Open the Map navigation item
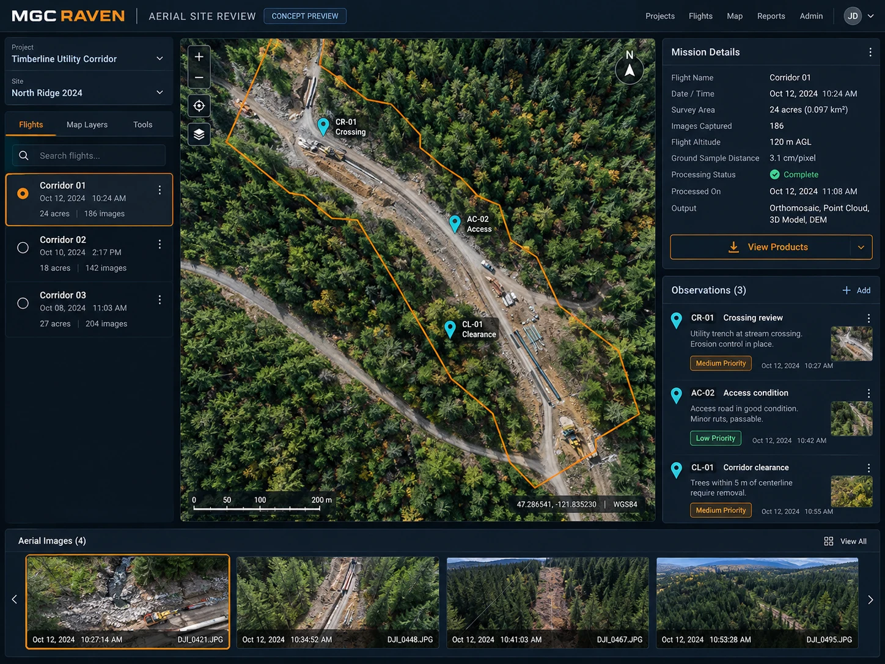This screenshot has height=664, width=885. tap(735, 16)
